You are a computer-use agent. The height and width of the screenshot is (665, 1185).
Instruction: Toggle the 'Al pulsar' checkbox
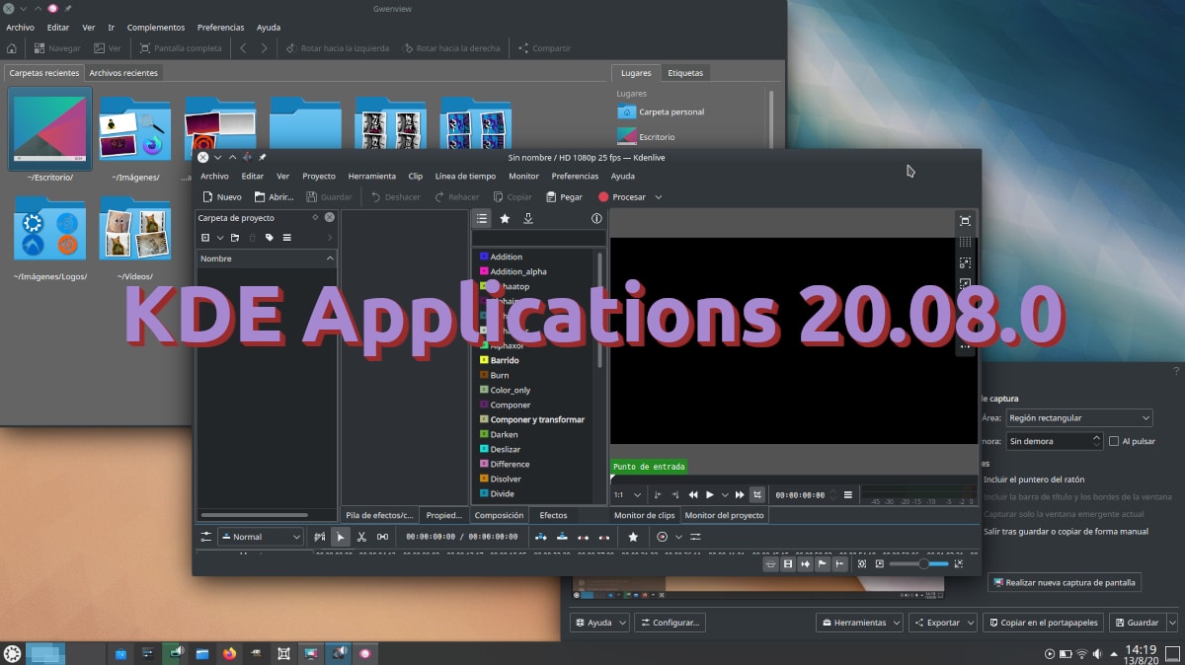click(1114, 441)
